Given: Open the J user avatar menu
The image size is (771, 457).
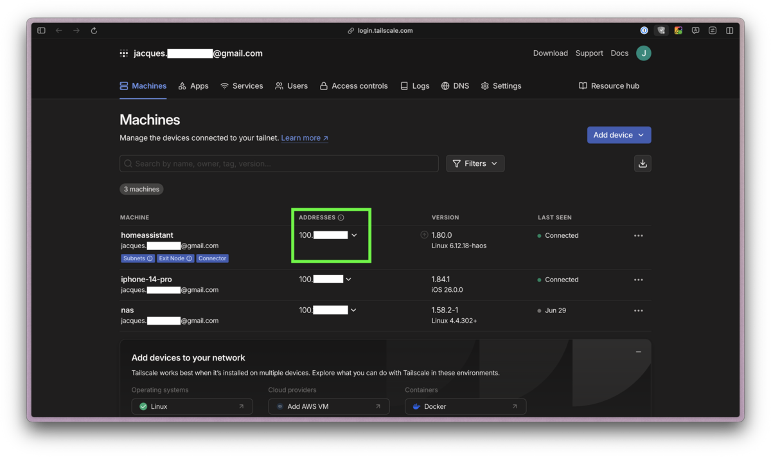Looking at the screenshot, I should [644, 53].
